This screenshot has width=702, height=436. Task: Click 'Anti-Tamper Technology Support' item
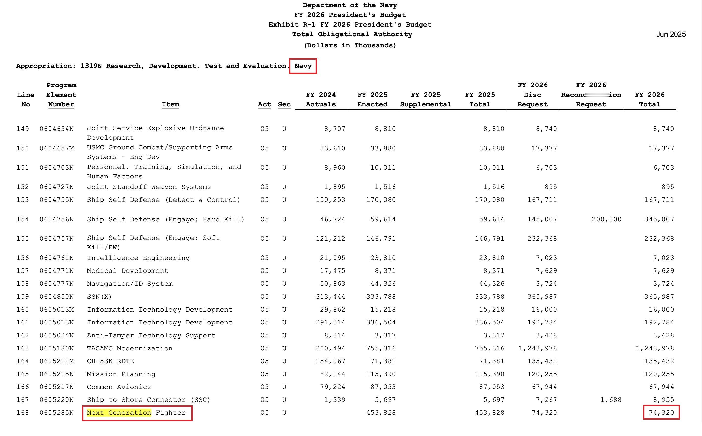[x=151, y=335]
